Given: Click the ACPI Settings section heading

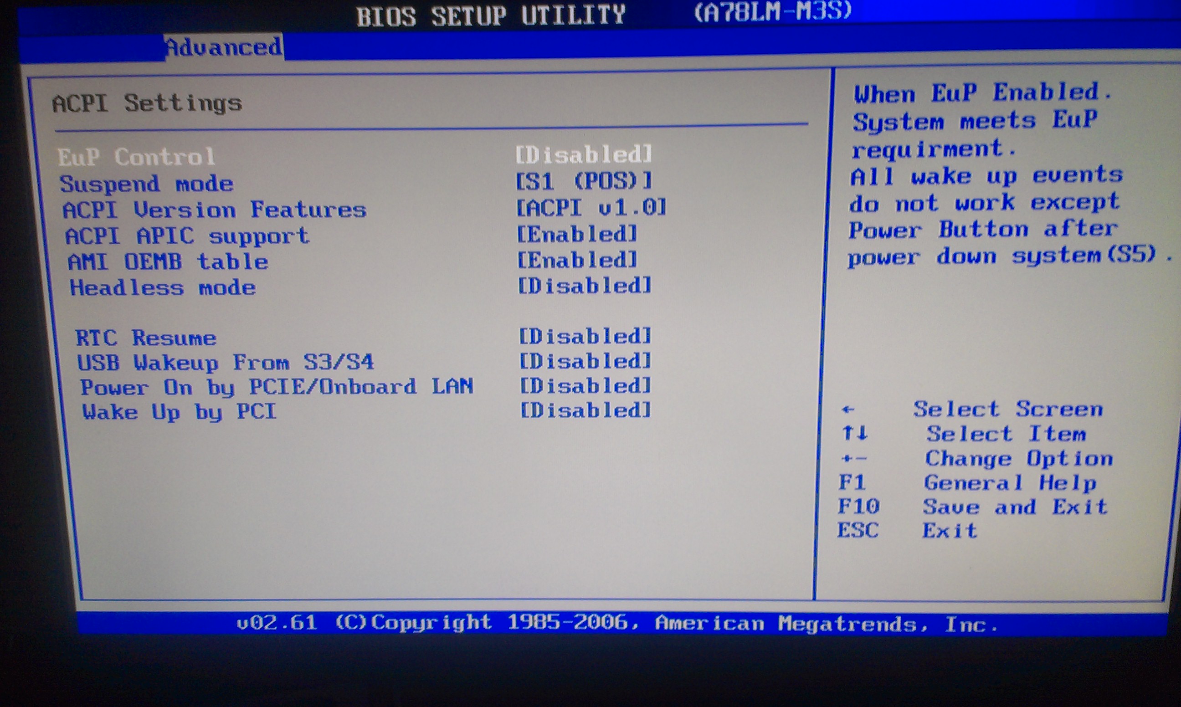Looking at the screenshot, I should [147, 103].
